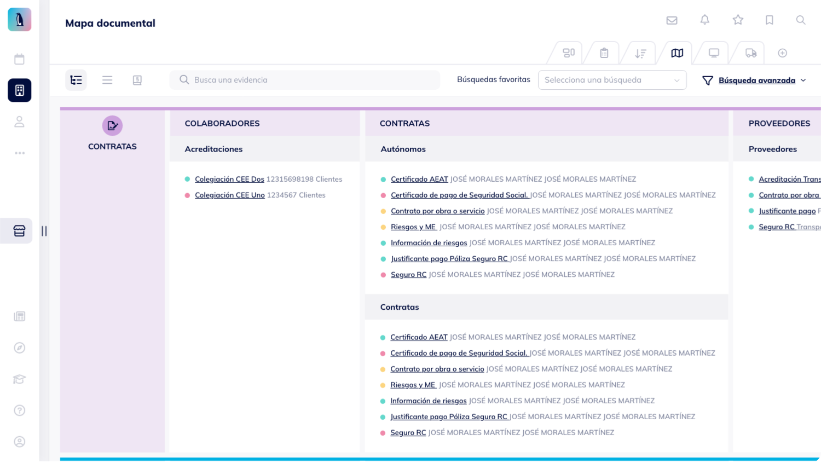
Task: Open Información de riesgos under Autónomos
Action: pyautogui.click(x=429, y=242)
